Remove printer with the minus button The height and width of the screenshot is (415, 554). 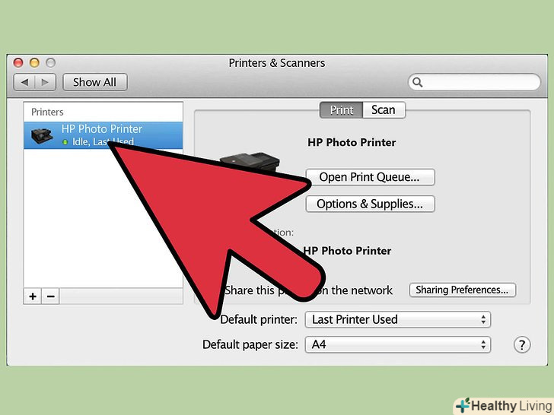pyautogui.click(x=50, y=296)
